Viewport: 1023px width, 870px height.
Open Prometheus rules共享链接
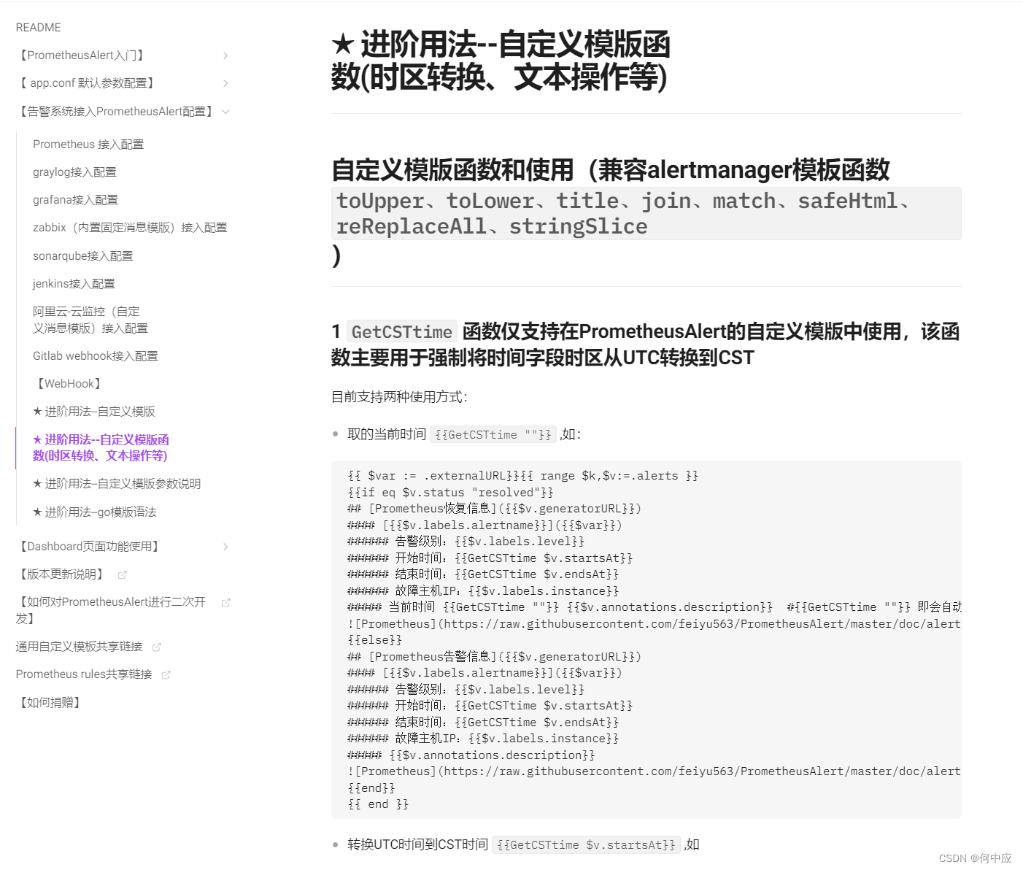coord(84,674)
